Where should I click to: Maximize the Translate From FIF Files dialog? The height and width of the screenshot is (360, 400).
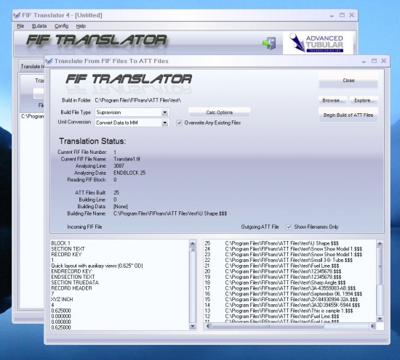[x=374, y=61]
